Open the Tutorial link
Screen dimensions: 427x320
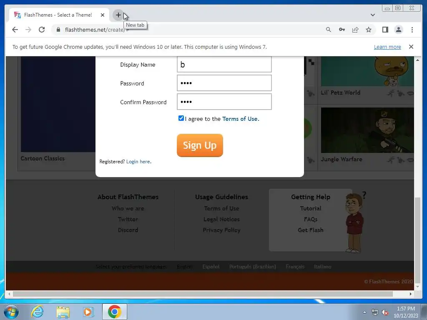coord(310,208)
